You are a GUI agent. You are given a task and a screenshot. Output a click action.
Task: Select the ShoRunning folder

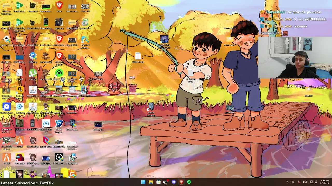[x=72, y=24]
